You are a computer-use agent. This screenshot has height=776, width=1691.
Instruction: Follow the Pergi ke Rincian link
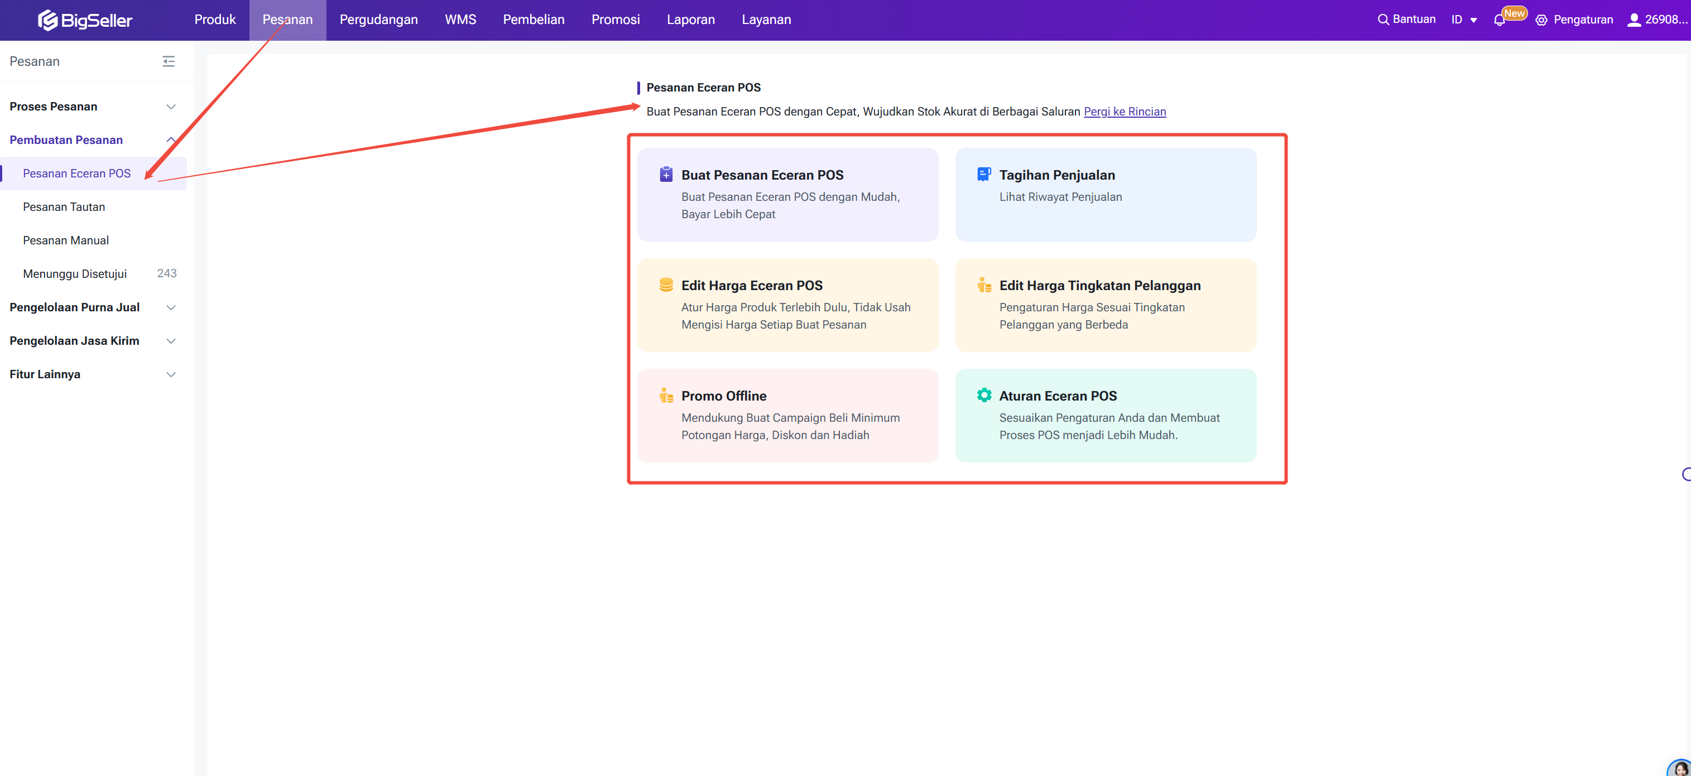[1124, 112]
